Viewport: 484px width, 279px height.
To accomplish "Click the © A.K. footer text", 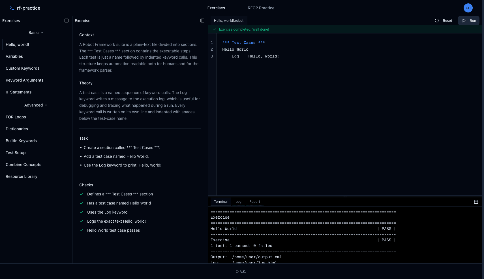I will point(241,271).
